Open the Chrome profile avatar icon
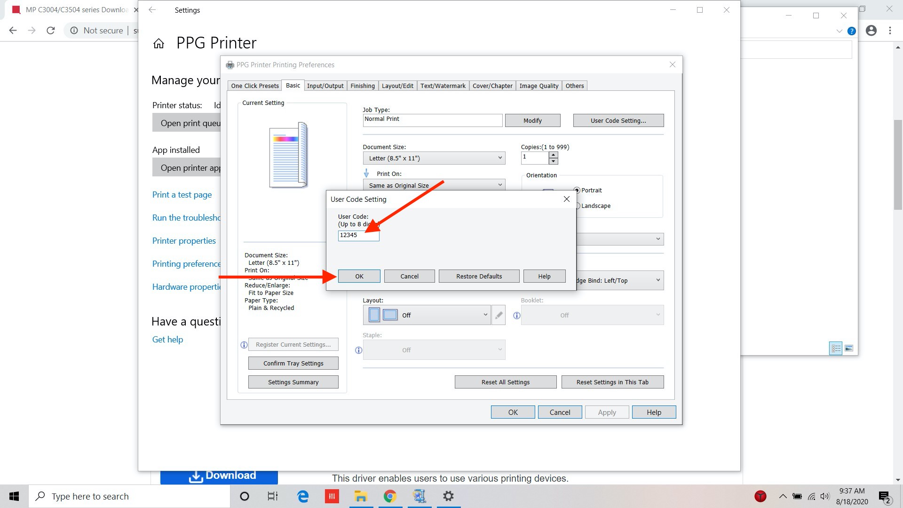 click(871, 31)
